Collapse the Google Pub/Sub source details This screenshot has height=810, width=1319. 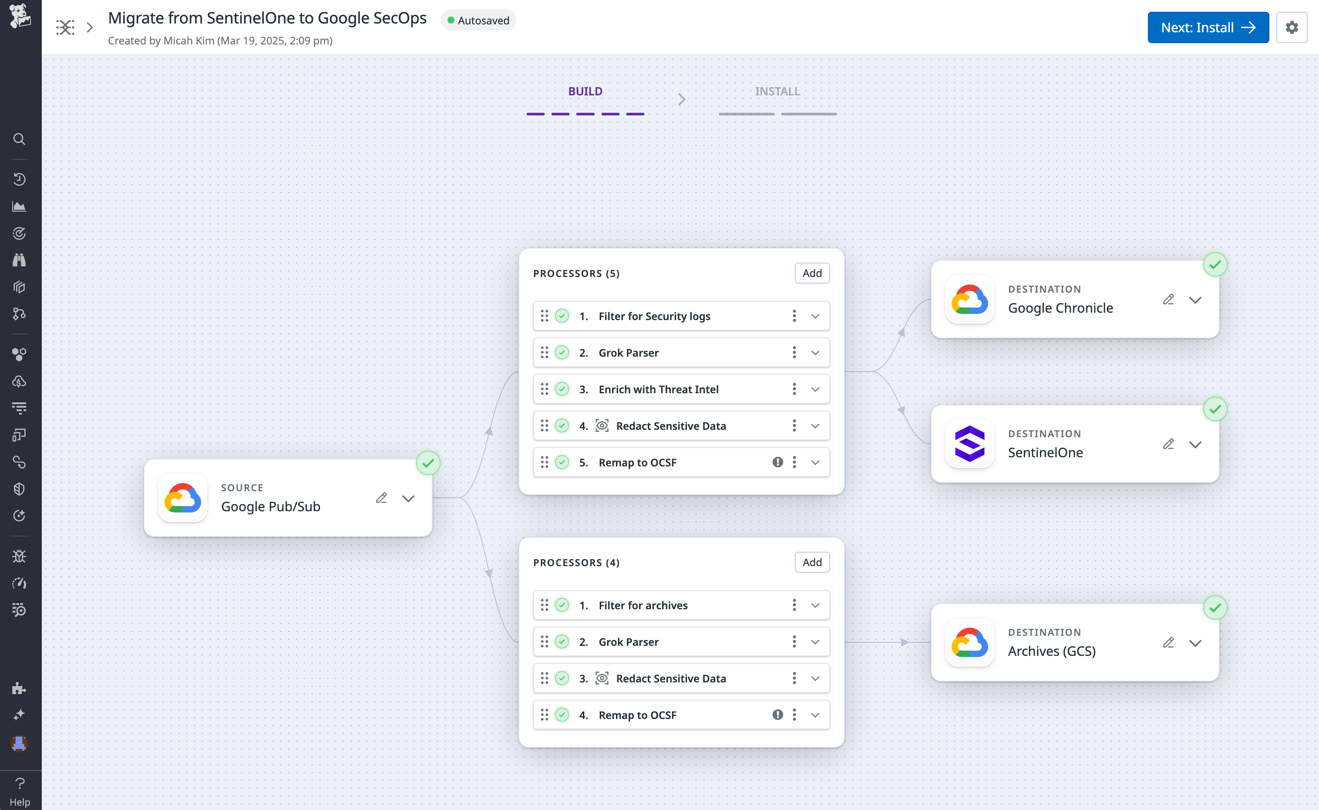(x=408, y=498)
